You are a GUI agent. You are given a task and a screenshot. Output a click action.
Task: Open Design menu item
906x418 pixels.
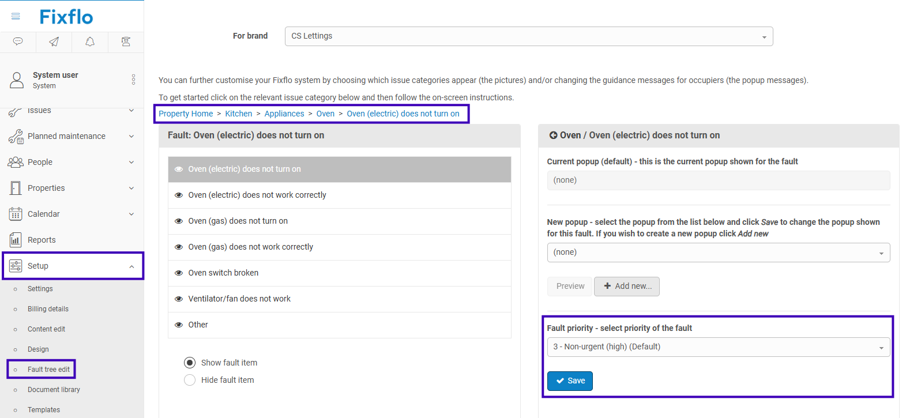tap(38, 349)
